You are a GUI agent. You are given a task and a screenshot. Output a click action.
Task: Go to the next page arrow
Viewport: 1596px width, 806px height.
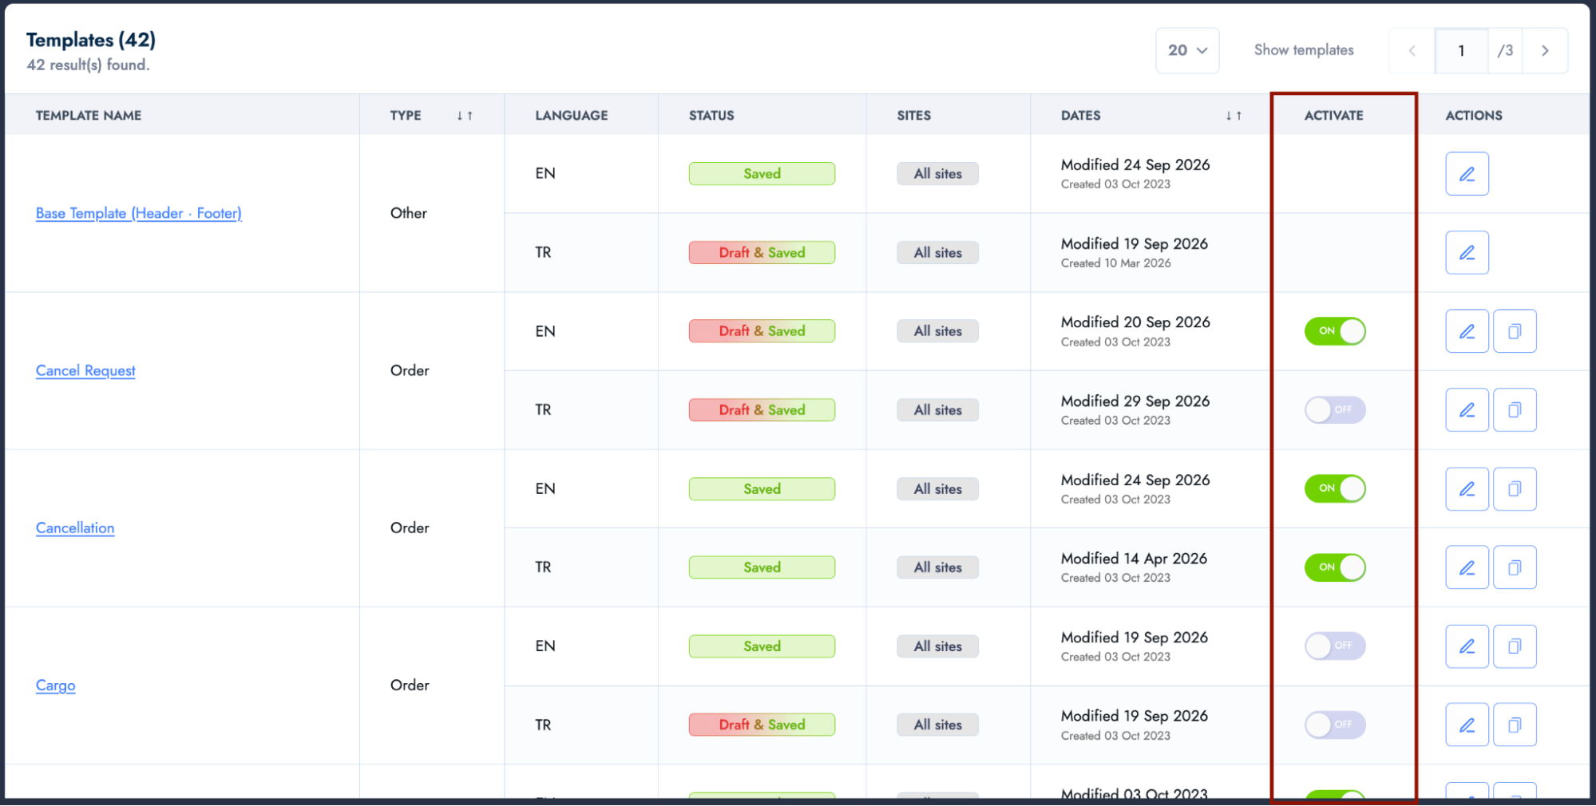(x=1545, y=50)
